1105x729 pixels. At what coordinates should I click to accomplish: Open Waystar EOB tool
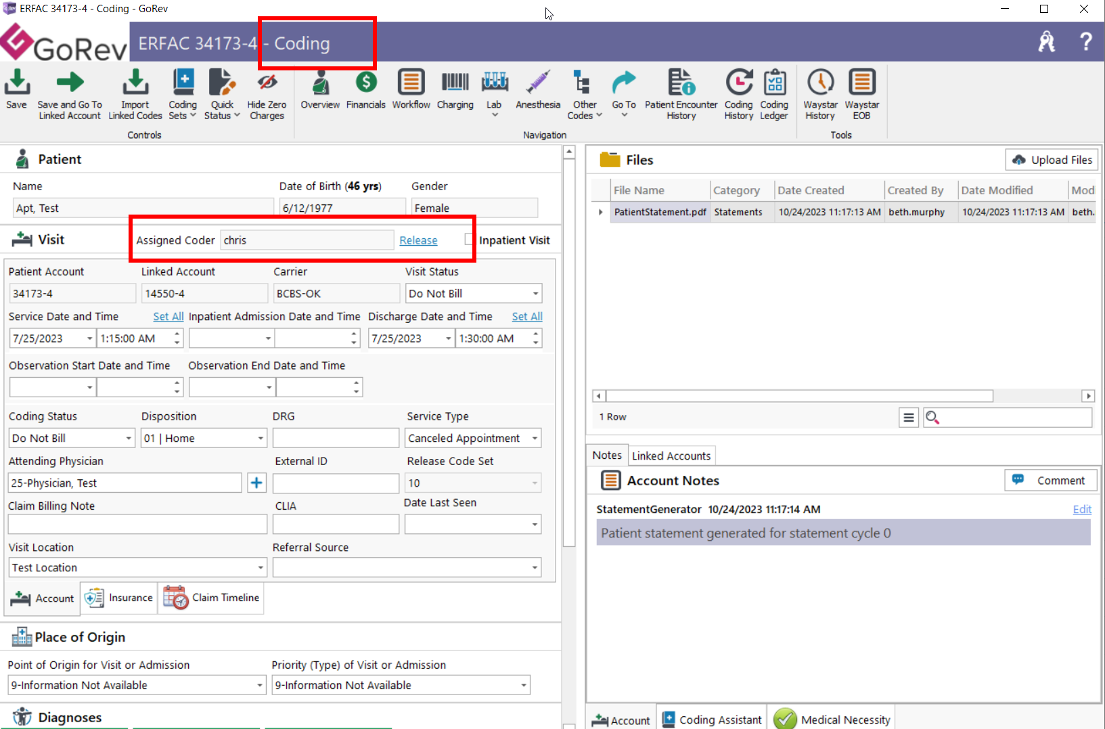coord(861,94)
